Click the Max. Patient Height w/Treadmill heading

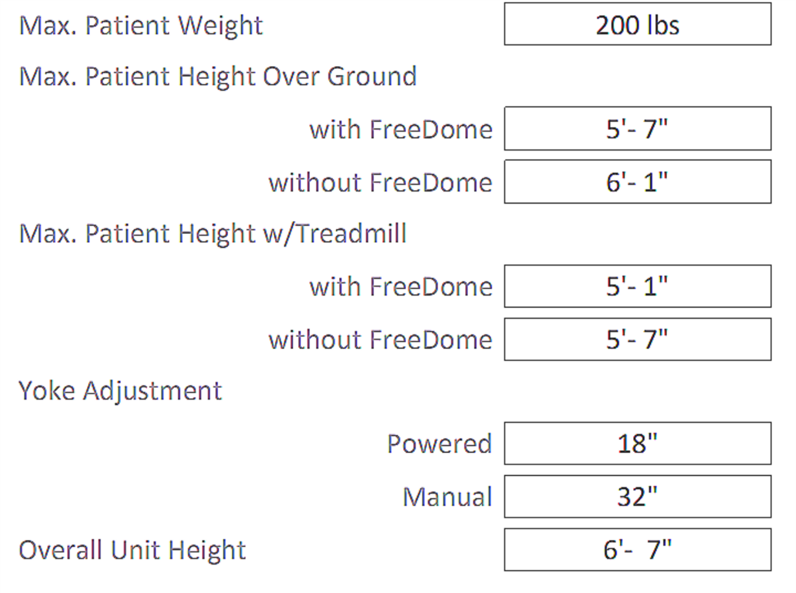213,234
